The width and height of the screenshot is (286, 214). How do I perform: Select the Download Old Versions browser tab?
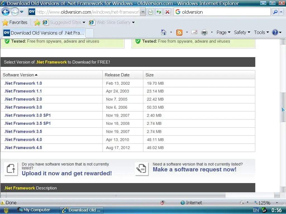(x=44, y=33)
